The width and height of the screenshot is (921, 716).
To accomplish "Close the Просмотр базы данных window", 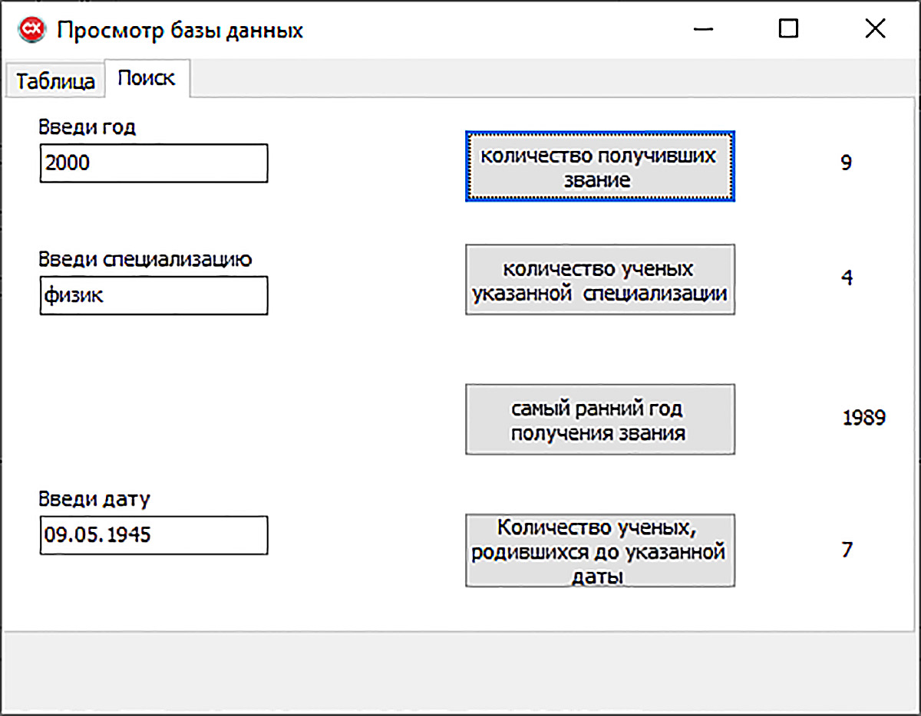I will click(875, 30).
